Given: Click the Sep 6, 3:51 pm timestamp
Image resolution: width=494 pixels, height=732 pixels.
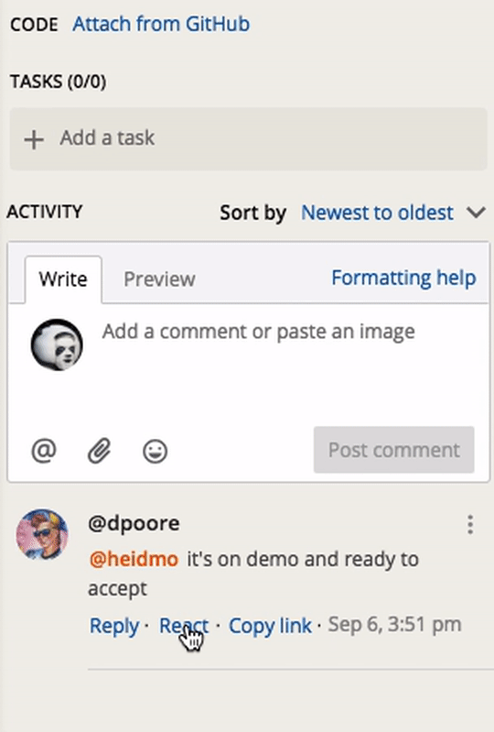Looking at the screenshot, I should 394,624.
